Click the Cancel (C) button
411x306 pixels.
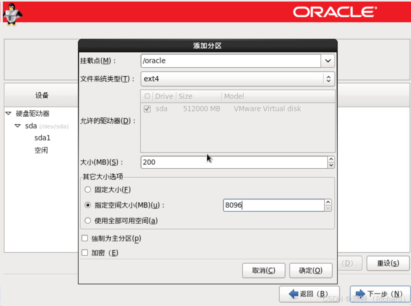pos(264,271)
